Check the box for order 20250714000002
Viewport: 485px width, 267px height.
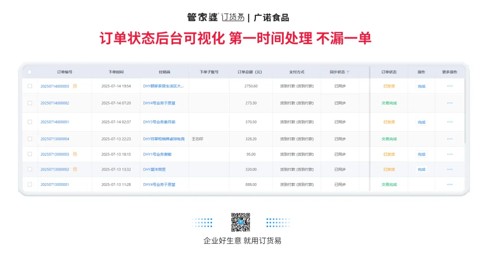pyautogui.click(x=30, y=103)
